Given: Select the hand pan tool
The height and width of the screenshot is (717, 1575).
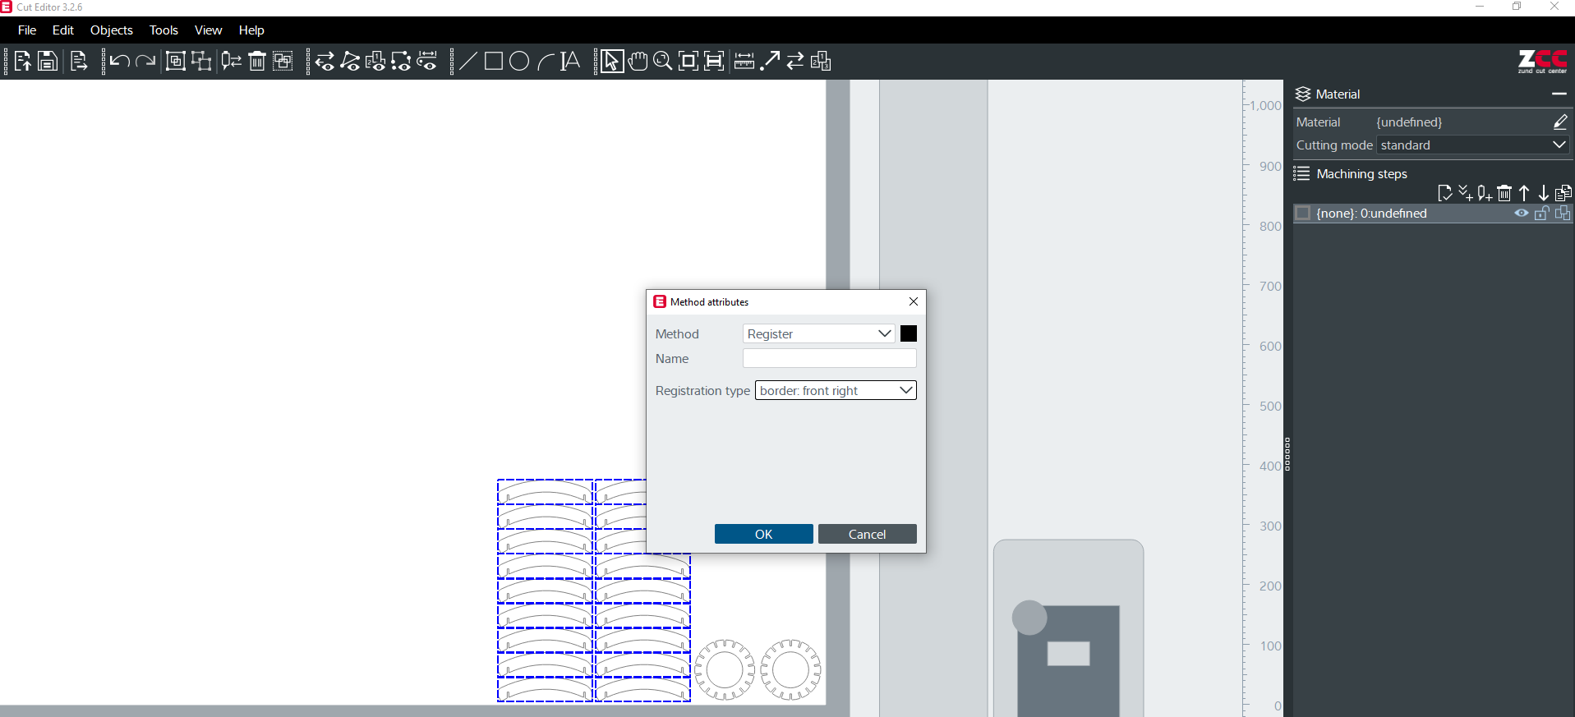Looking at the screenshot, I should point(638,61).
